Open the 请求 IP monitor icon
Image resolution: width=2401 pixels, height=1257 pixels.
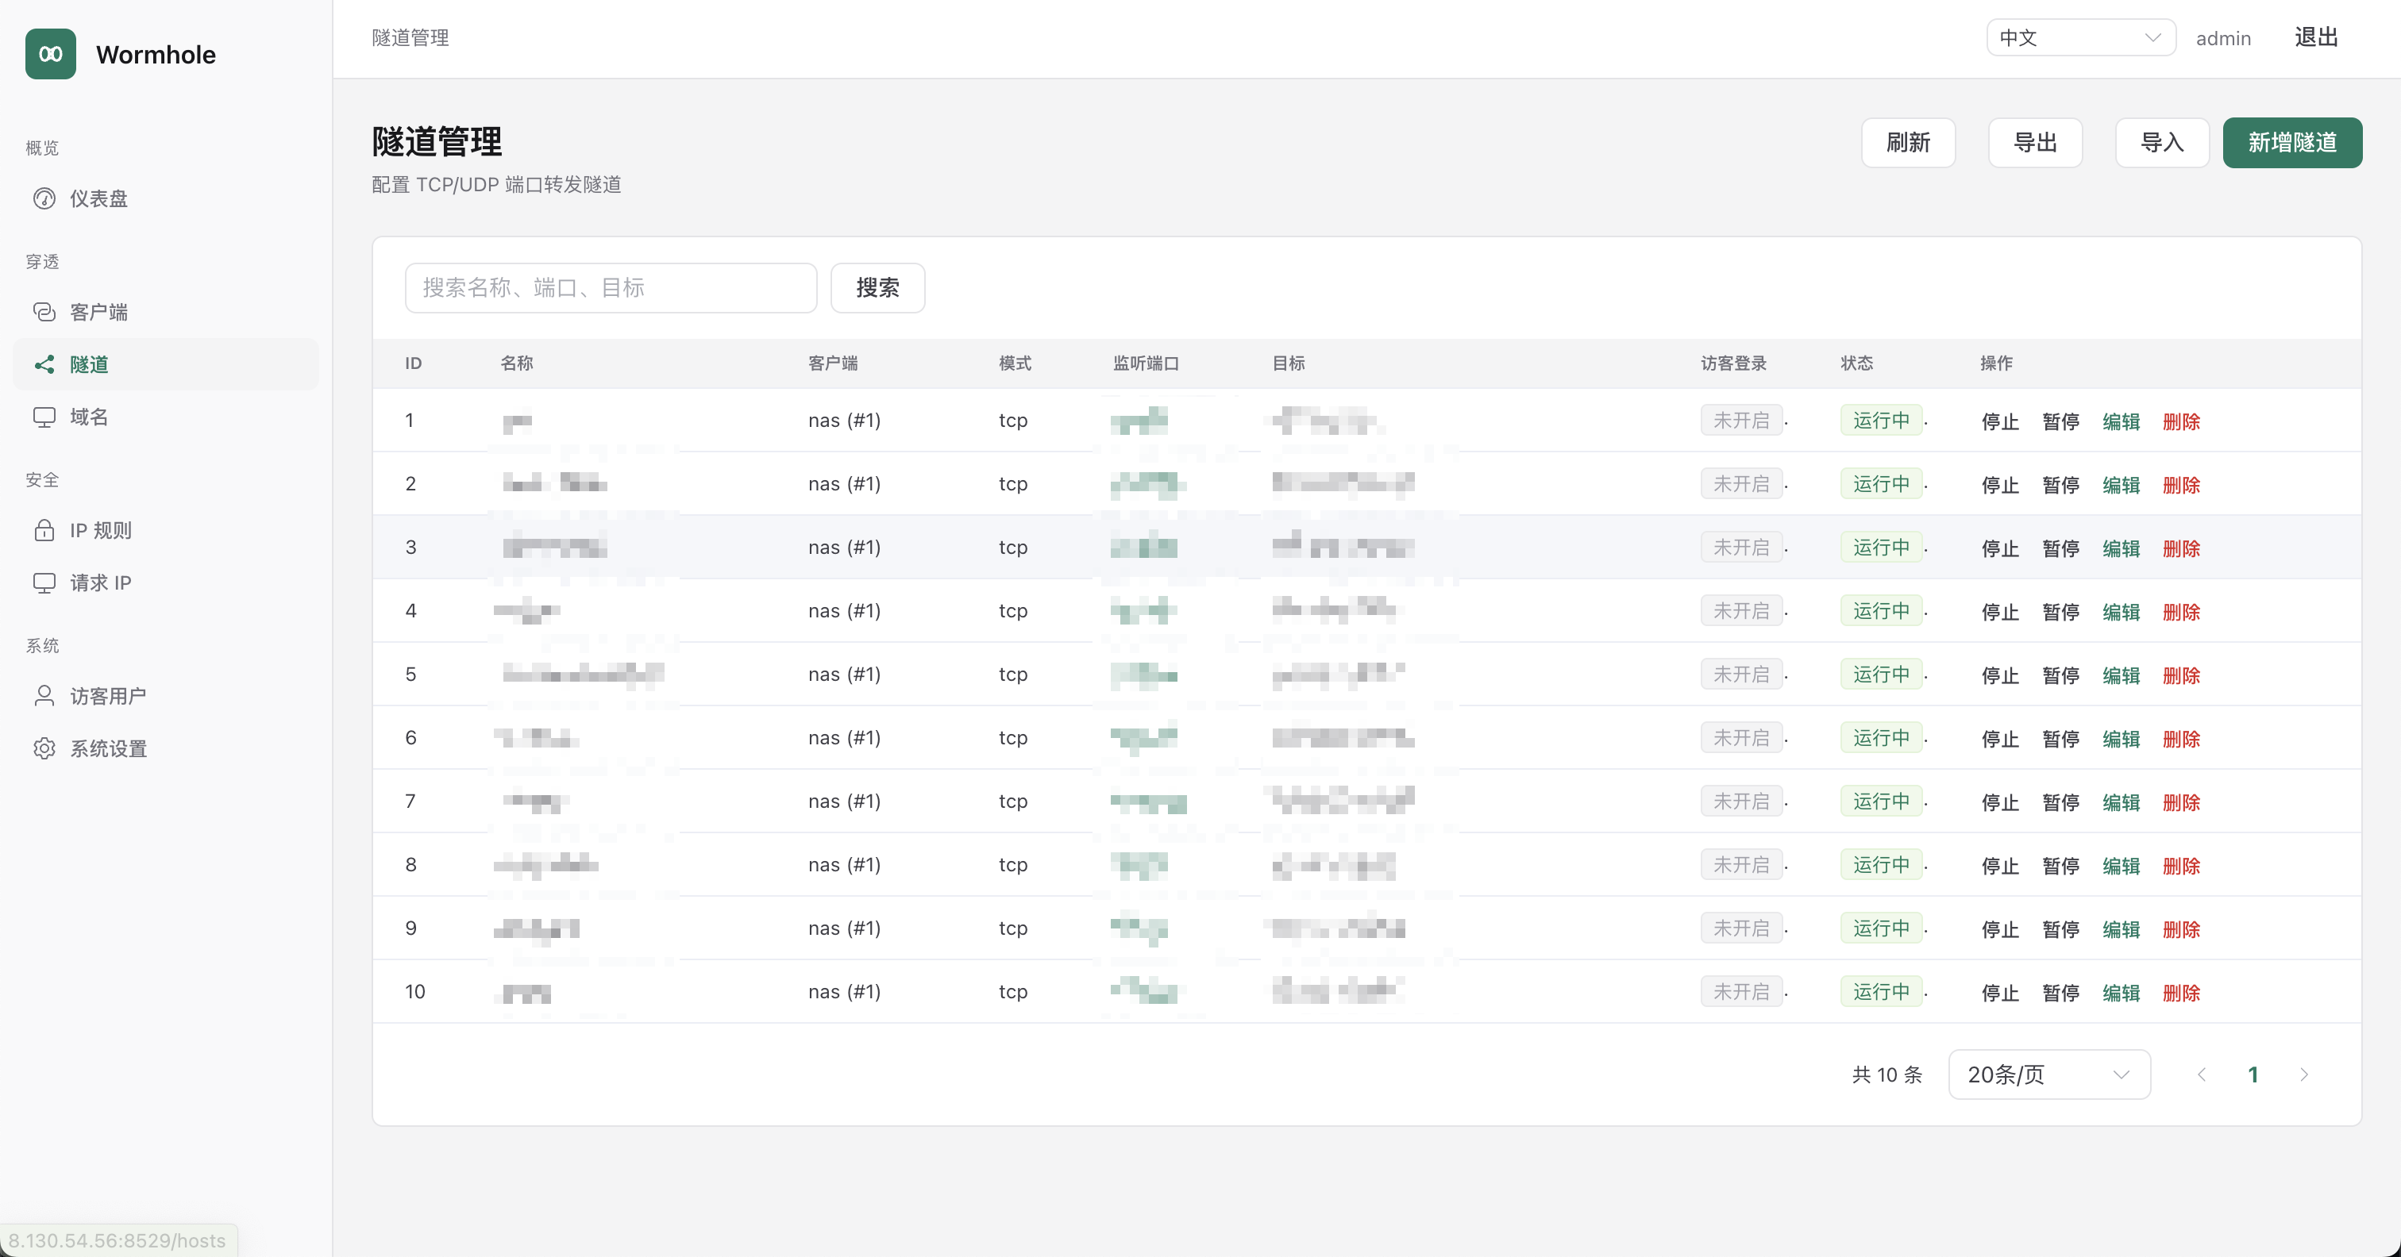coord(44,582)
